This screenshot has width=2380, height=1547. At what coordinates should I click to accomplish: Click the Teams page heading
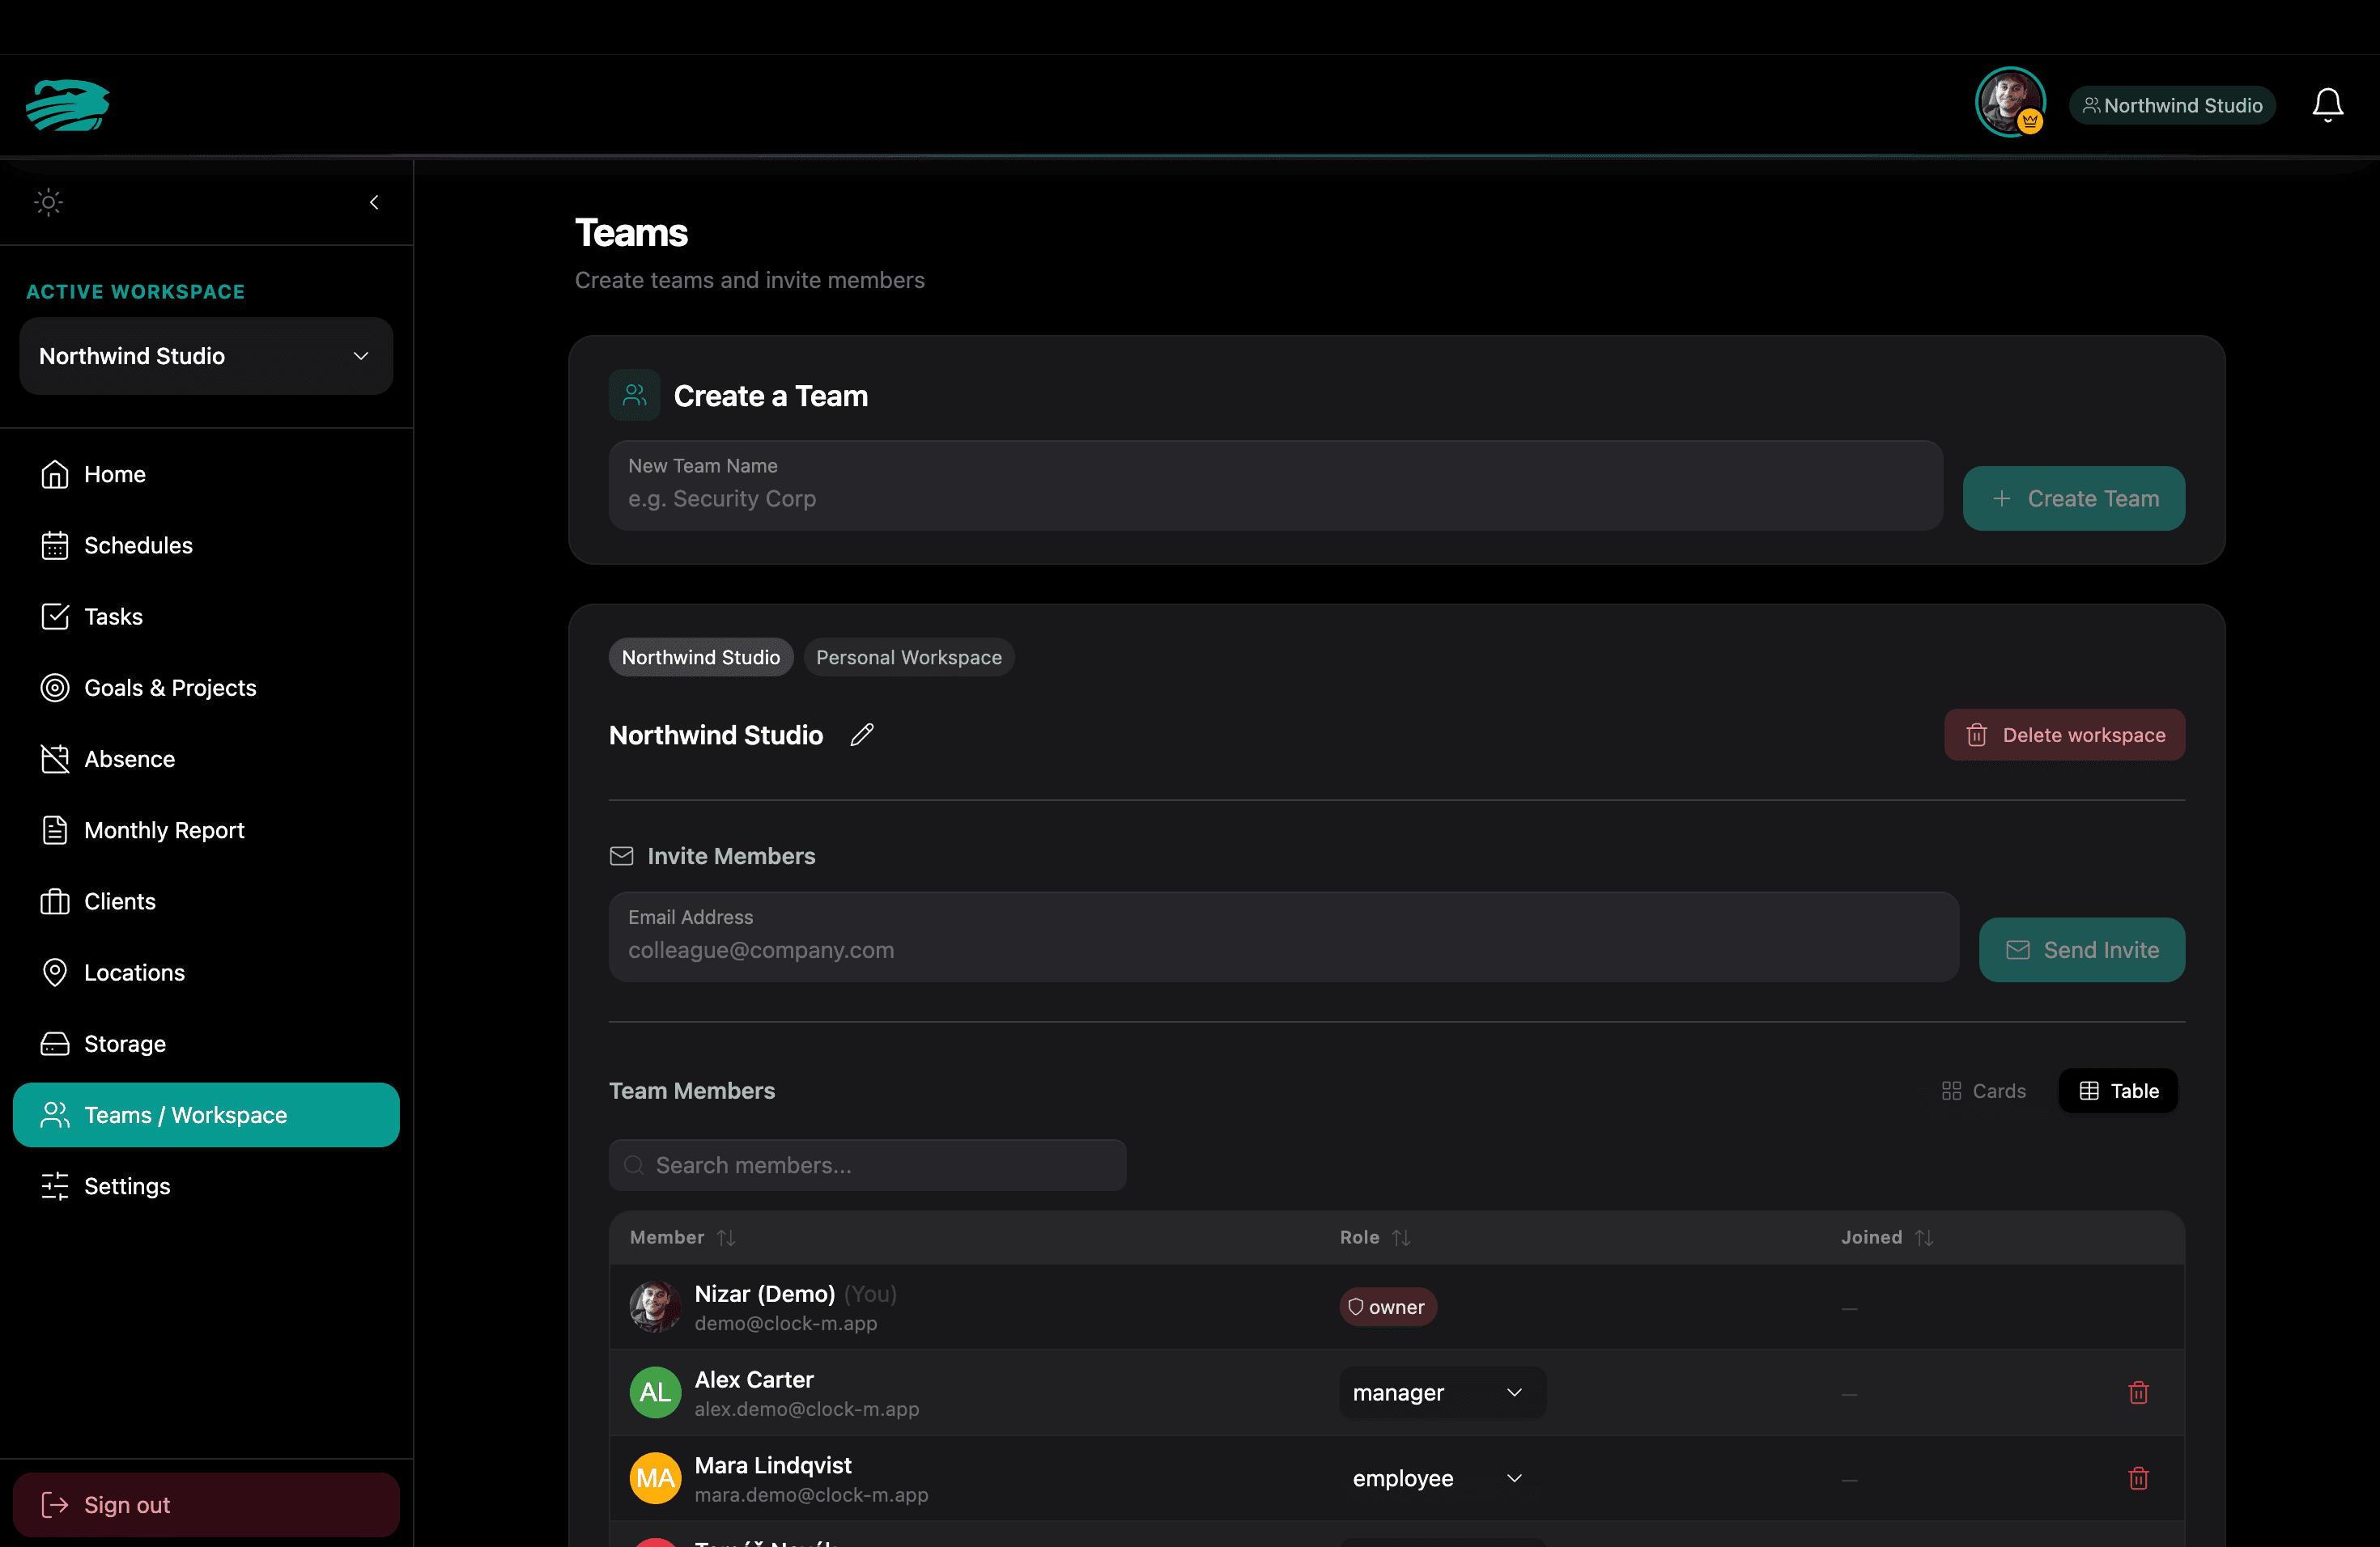(631, 233)
